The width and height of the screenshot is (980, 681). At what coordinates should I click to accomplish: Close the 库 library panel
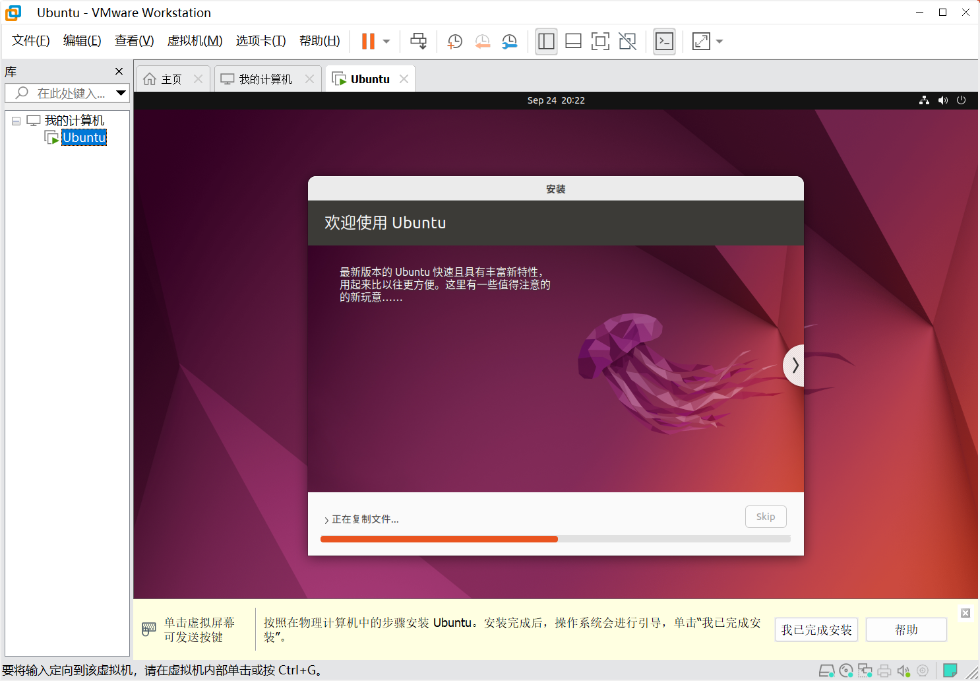point(119,71)
